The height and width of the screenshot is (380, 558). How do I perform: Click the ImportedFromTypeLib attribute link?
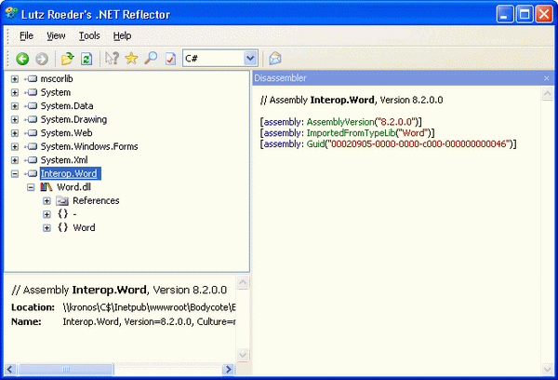pos(351,133)
